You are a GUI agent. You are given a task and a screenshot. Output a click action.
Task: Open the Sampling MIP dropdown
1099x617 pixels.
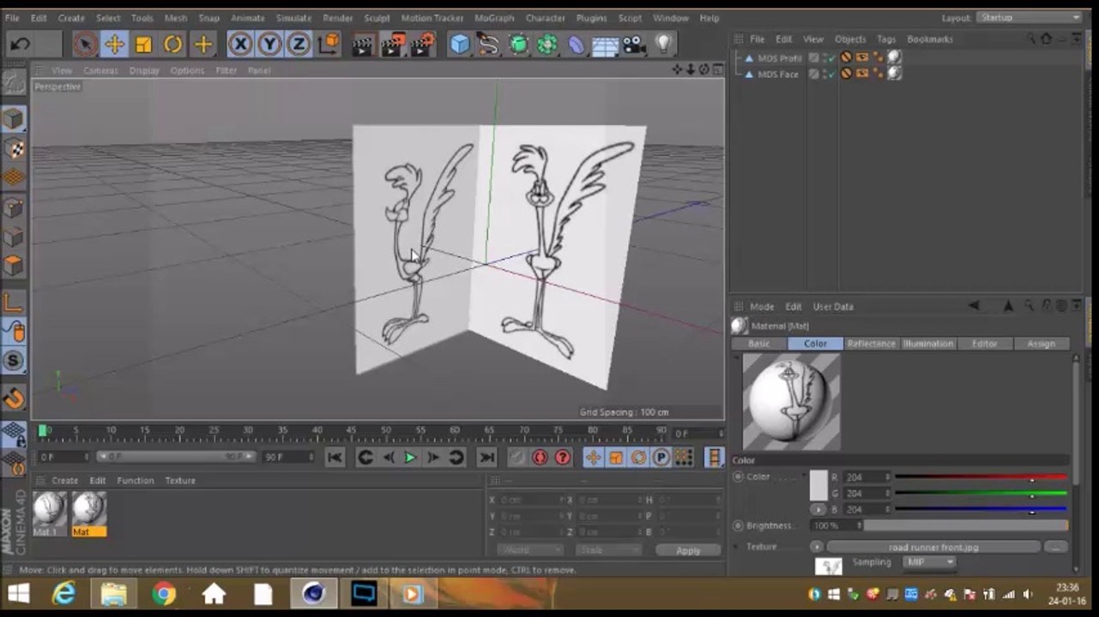click(x=928, y=562)
